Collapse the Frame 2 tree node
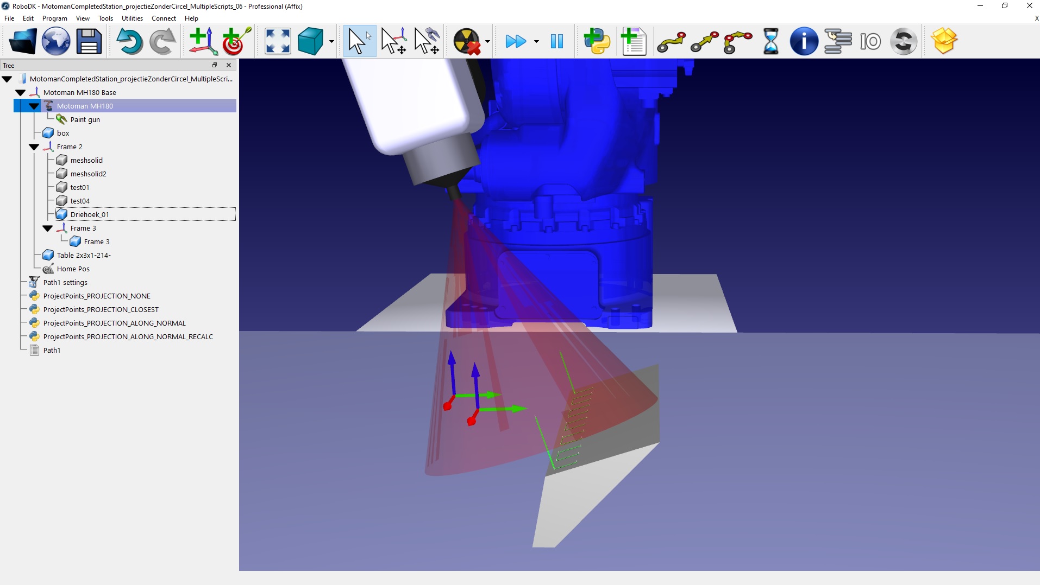Image resolution: width=1040 pixels, height=585 pixels. pos(34,147)
